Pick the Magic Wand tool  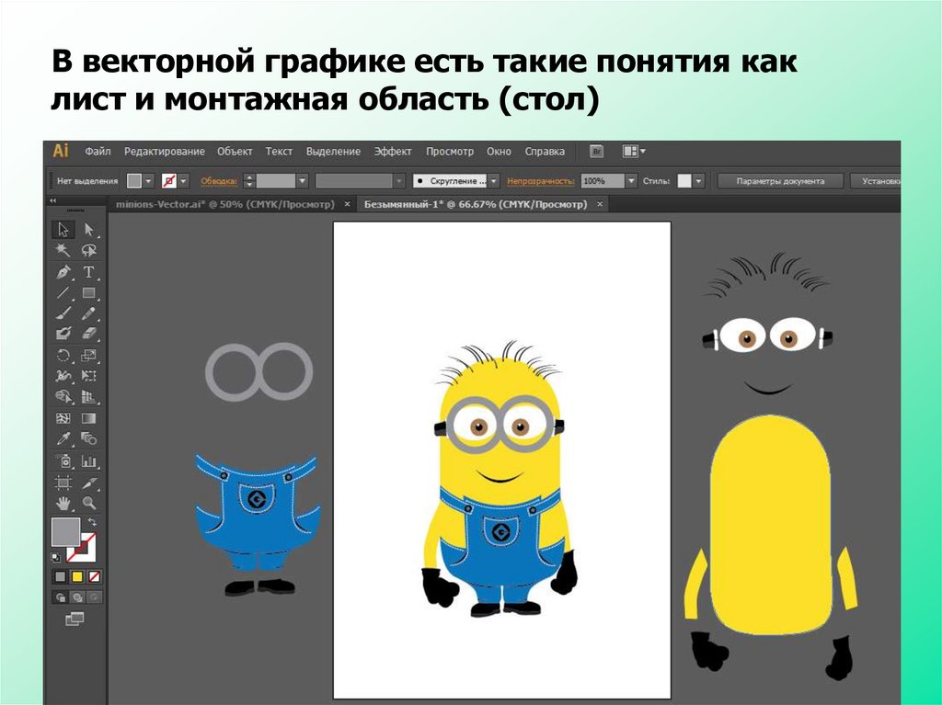[63, 250]
